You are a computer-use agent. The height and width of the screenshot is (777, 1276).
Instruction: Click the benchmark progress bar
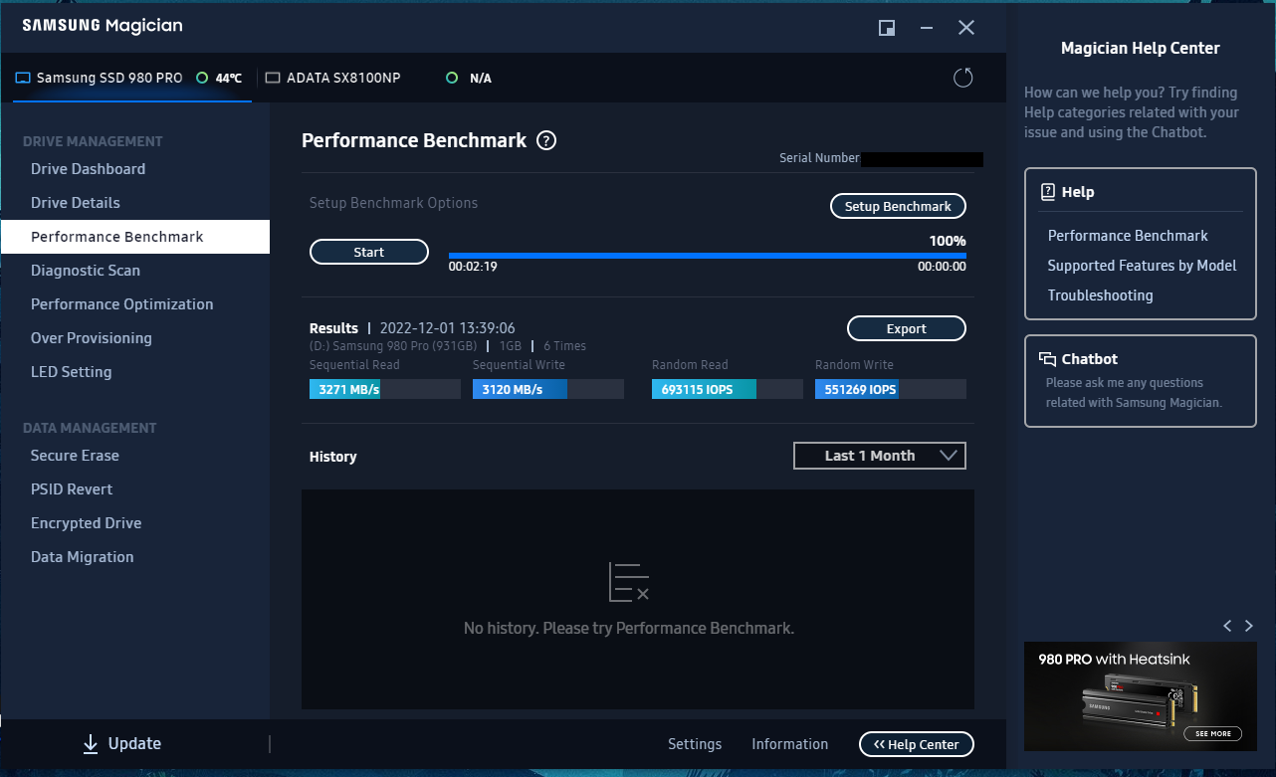tap(708, 256)
